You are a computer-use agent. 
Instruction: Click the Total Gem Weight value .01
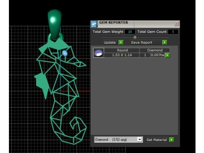(x=130, y=32)
